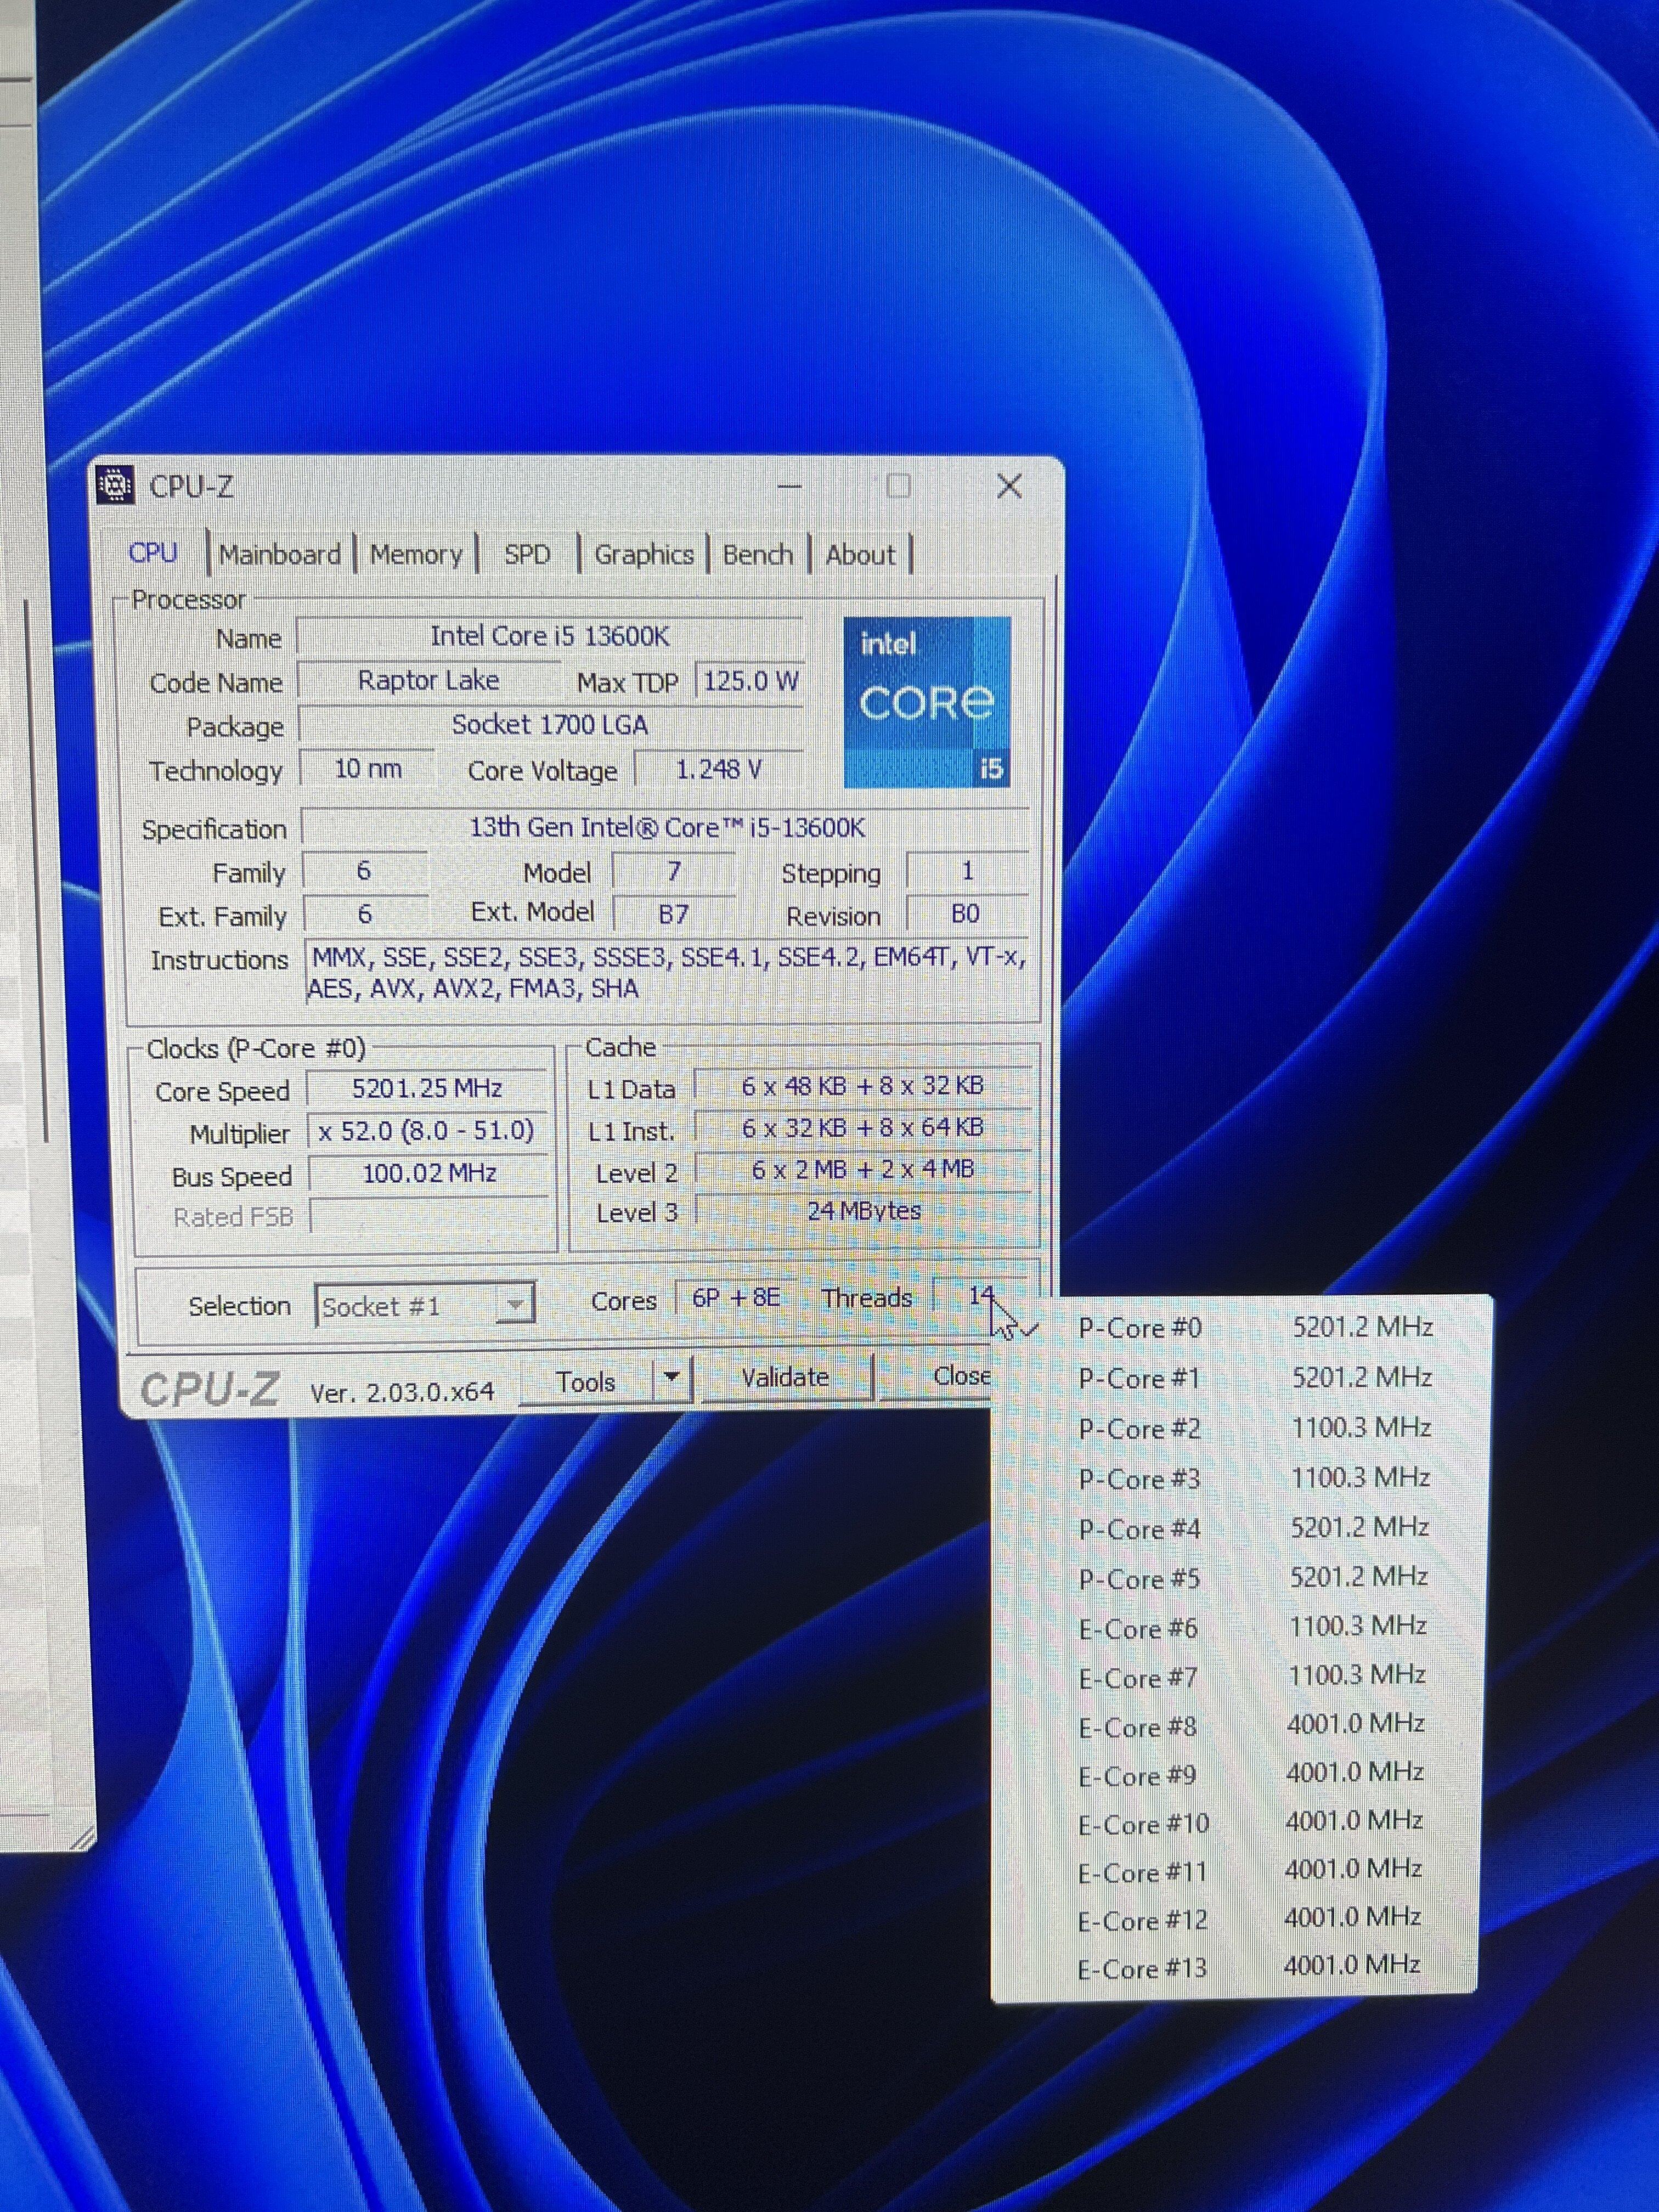Close the CPU-Z window with X

coord(1010,487)
